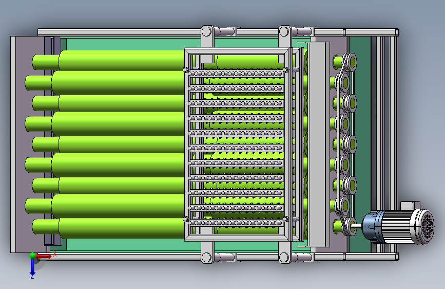Select the tall gray cover plate beside the rack
This screenshot has width=445, height=289.
(317, 144)
